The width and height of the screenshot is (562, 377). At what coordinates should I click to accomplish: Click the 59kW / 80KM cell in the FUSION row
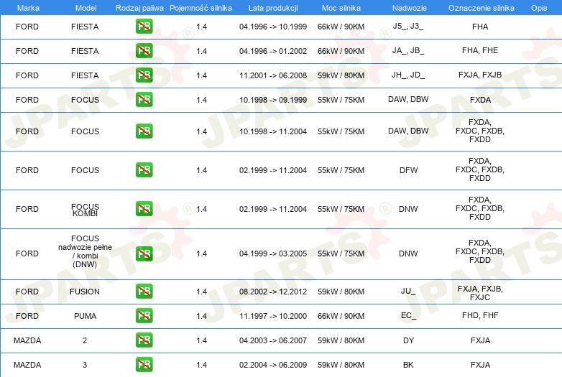click(x=341, y=292)
